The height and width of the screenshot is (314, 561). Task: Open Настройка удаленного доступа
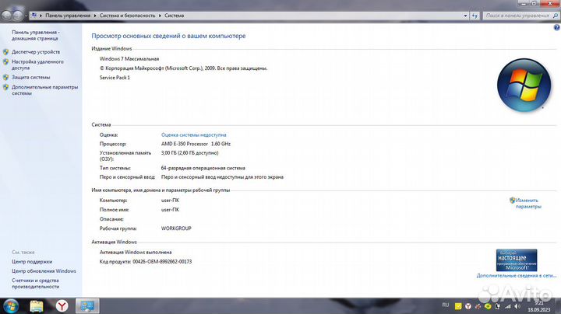(x=37, y=65)
